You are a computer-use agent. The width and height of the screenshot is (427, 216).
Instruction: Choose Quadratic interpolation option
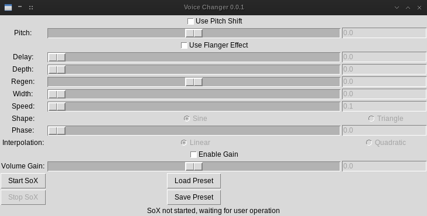pyautogui.click(x=369, y=143)
